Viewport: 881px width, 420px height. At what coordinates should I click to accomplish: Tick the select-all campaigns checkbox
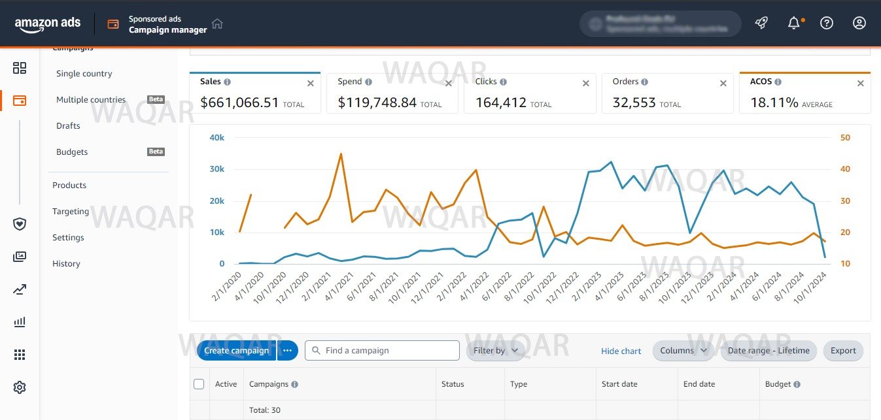click(x=199, y=384)
